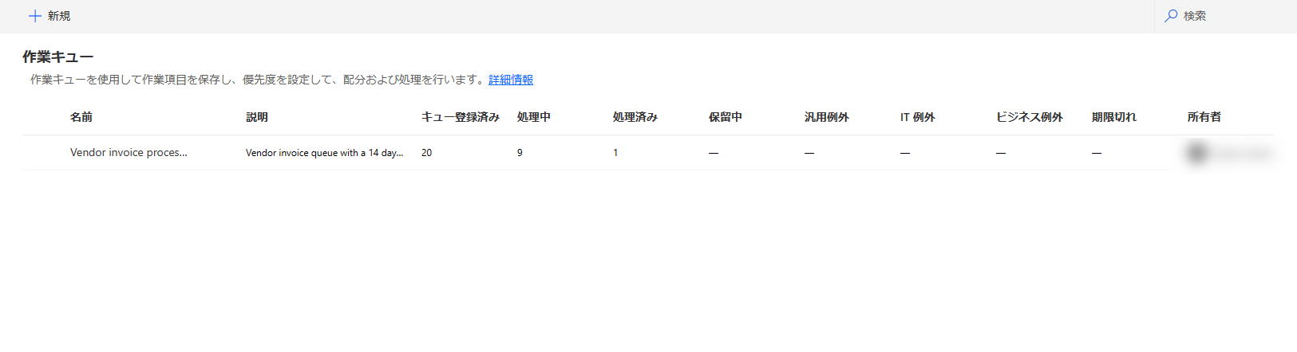The image size is (1297, 352).
Task: Click the 処理中 column header
Action: coord(534,117)
